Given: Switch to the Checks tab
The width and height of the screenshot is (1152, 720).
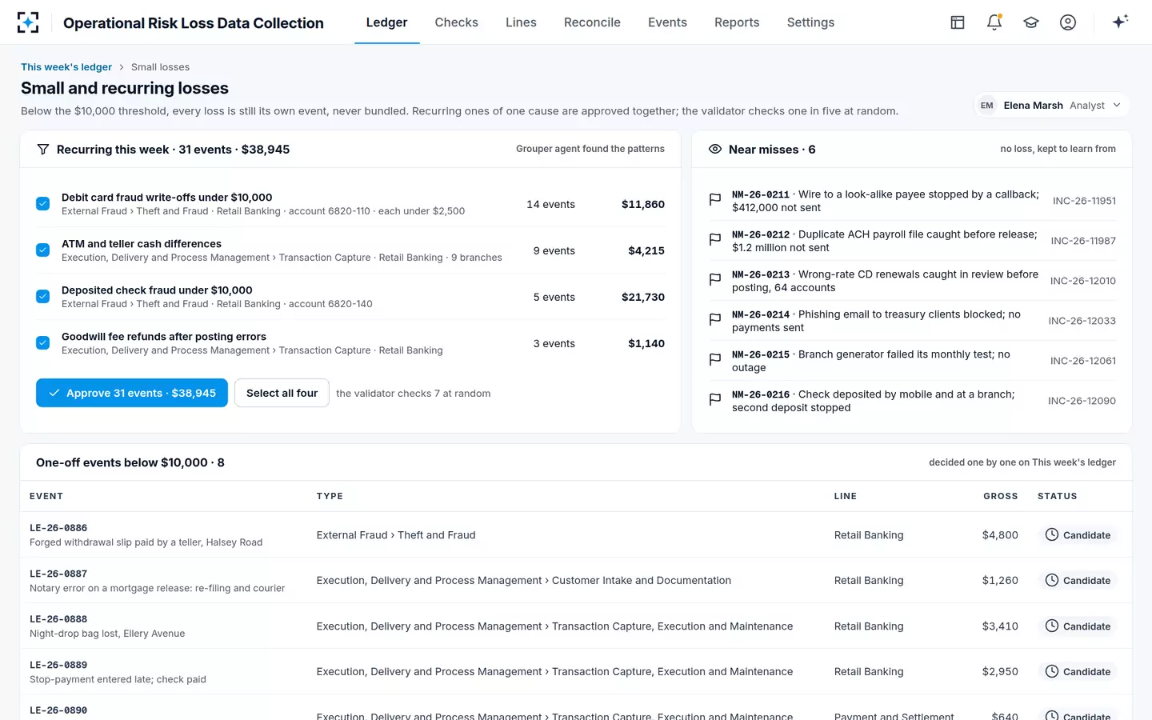Looking at the screenshot, I should pyautogui.click(x=456, y=22).
